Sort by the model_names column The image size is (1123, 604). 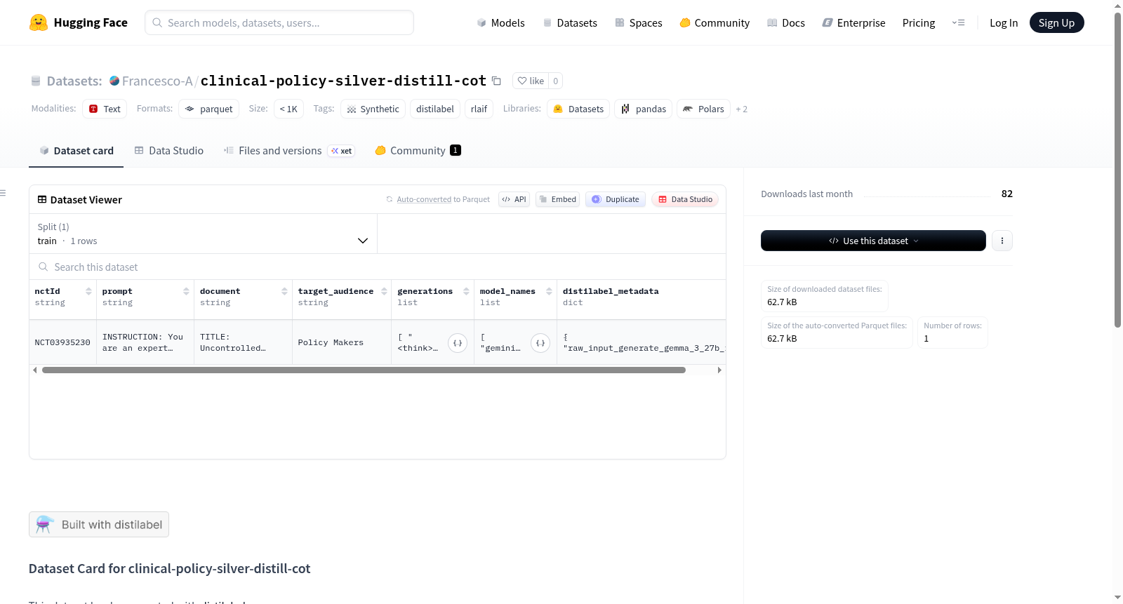[549, 291]
